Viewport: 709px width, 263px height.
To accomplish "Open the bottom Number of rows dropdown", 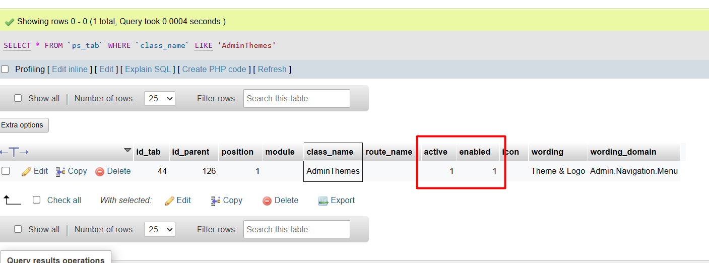I will (x=159, y=229).
